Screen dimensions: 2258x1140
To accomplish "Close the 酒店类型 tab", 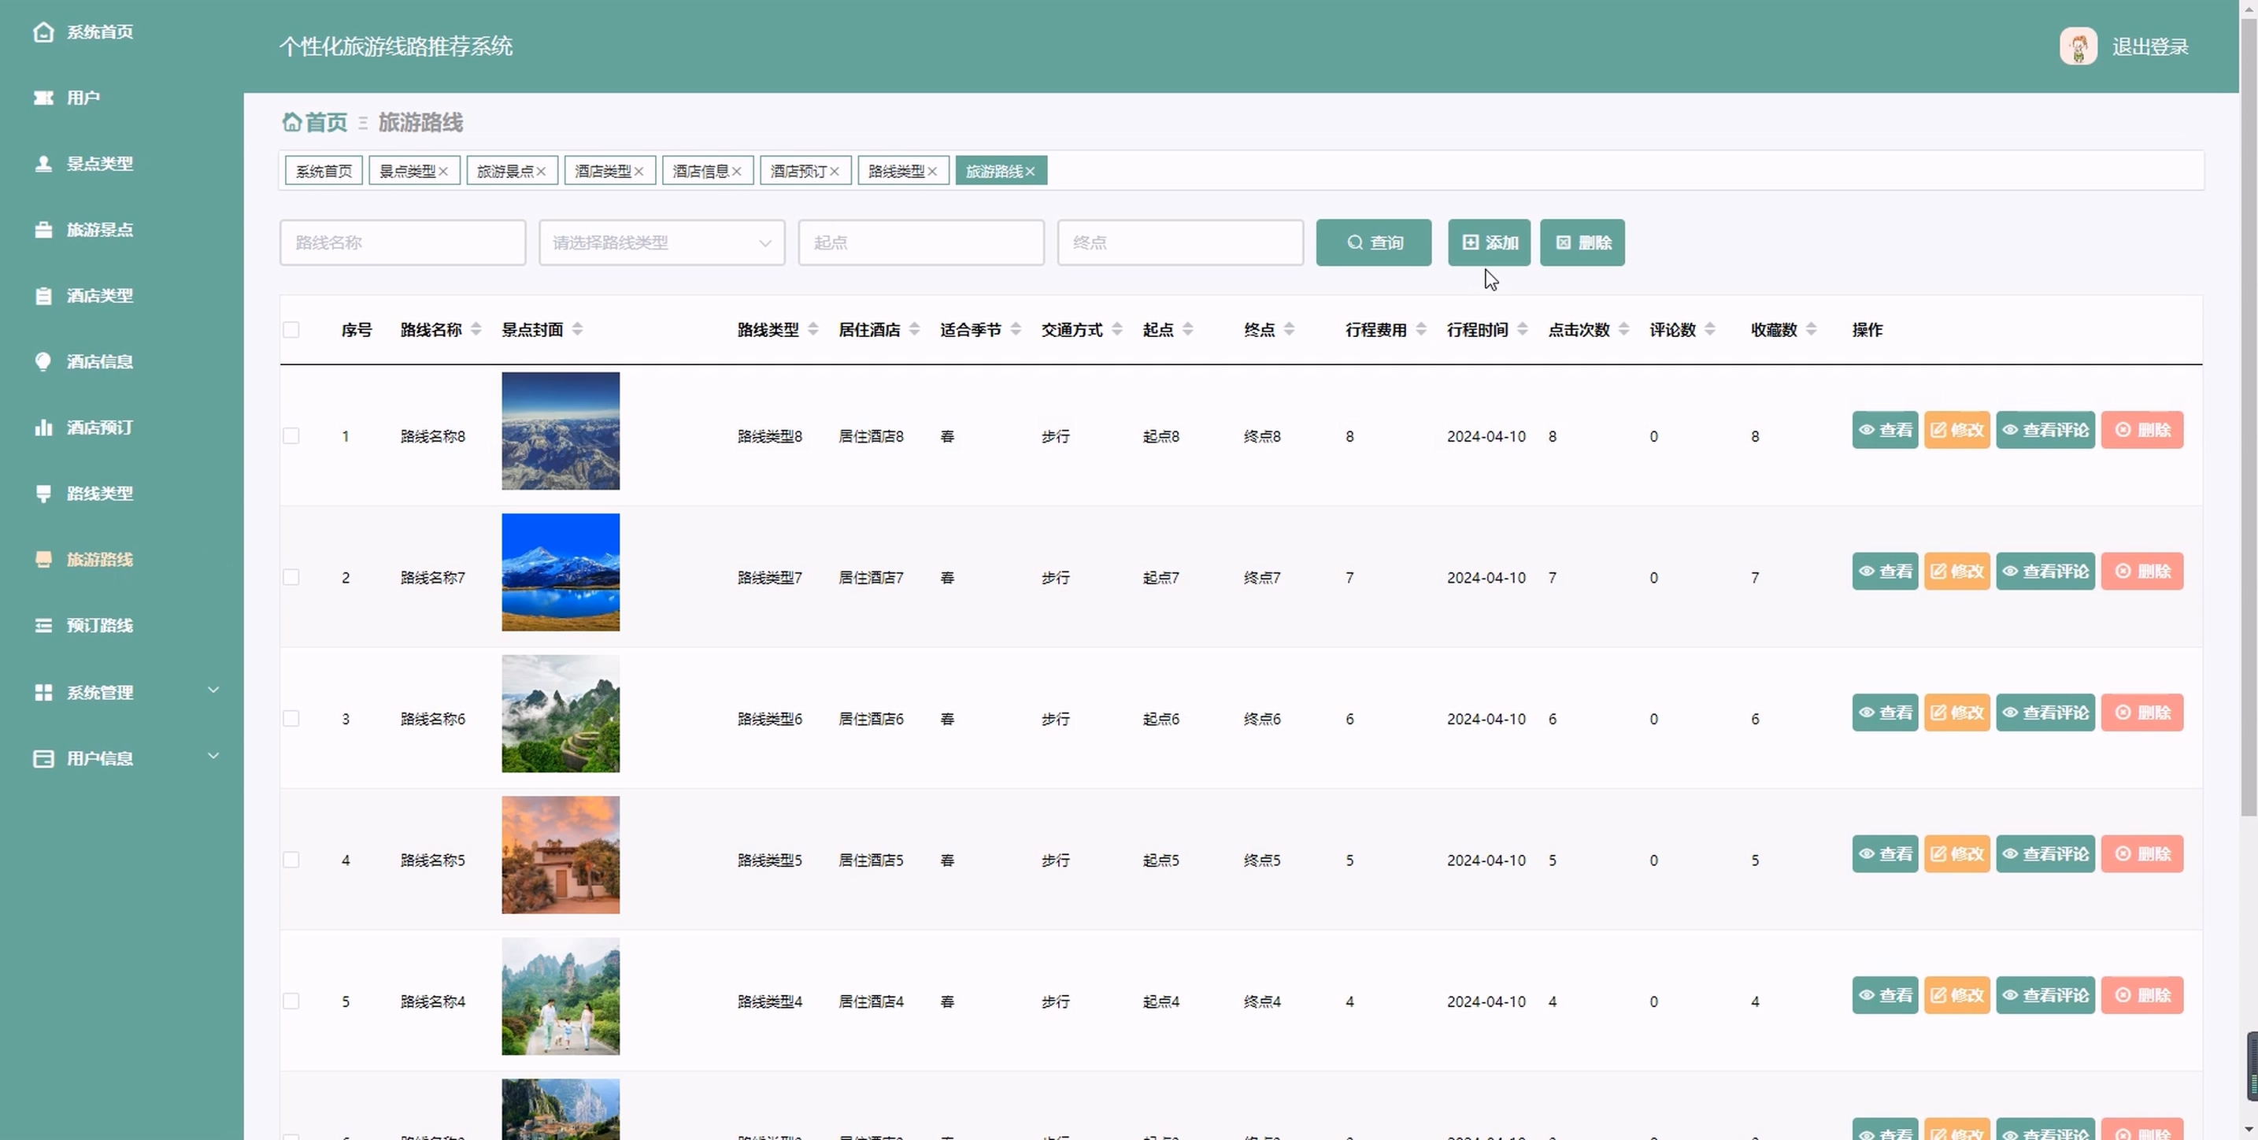I will coord(639,172).
